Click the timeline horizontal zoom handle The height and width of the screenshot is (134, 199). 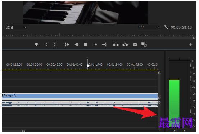click(23, 131)
